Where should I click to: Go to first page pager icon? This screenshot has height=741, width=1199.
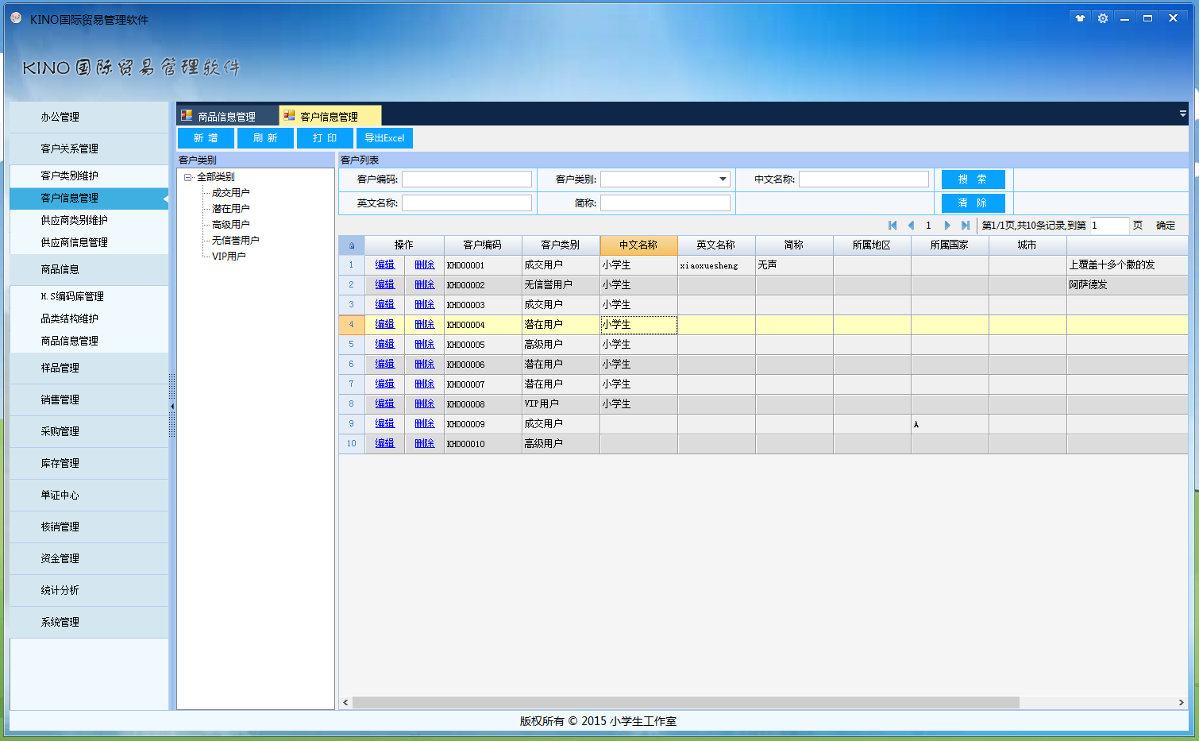click(x=893, y=226)
